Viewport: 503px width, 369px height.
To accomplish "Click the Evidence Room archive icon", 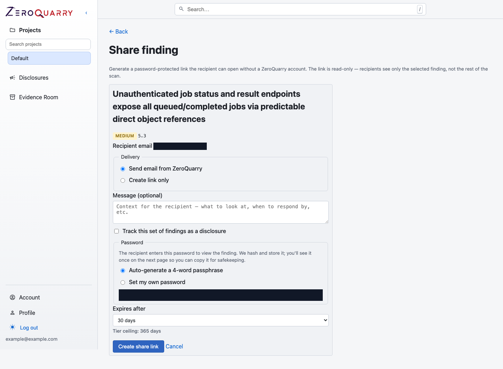I will click(13, 97).
